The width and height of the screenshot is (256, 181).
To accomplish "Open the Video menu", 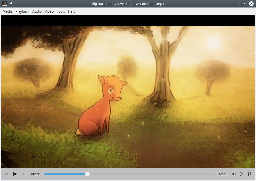I will coord(49,11).
